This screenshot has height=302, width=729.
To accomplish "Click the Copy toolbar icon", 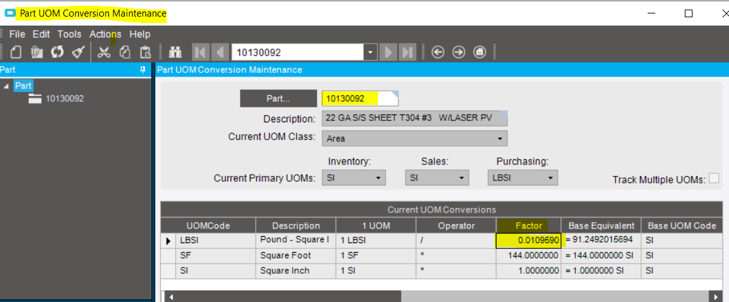I will (125, 52).
